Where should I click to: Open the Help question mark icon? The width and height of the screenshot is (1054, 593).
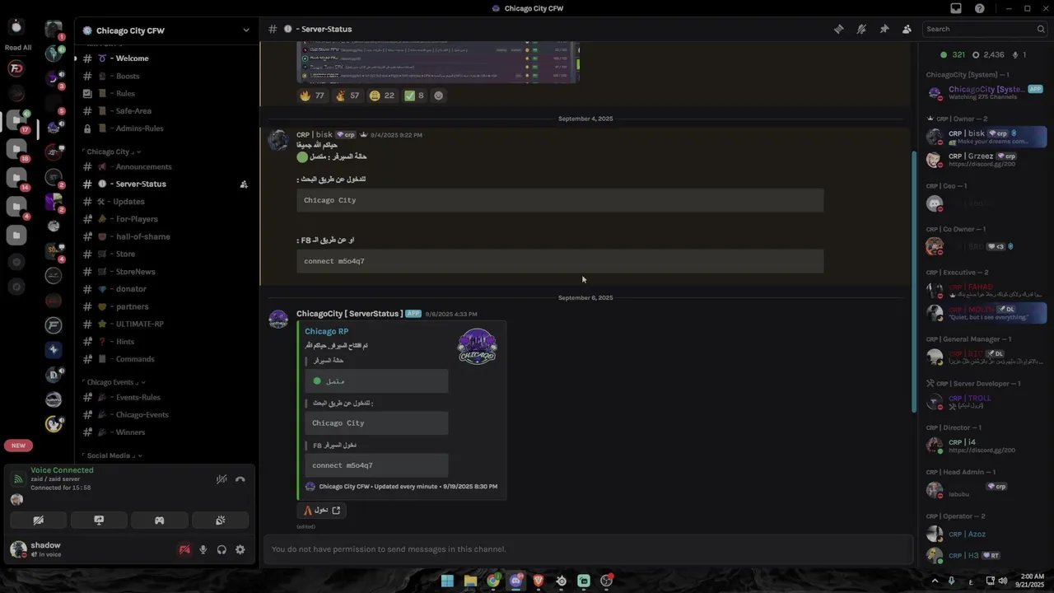pos(980,8)
